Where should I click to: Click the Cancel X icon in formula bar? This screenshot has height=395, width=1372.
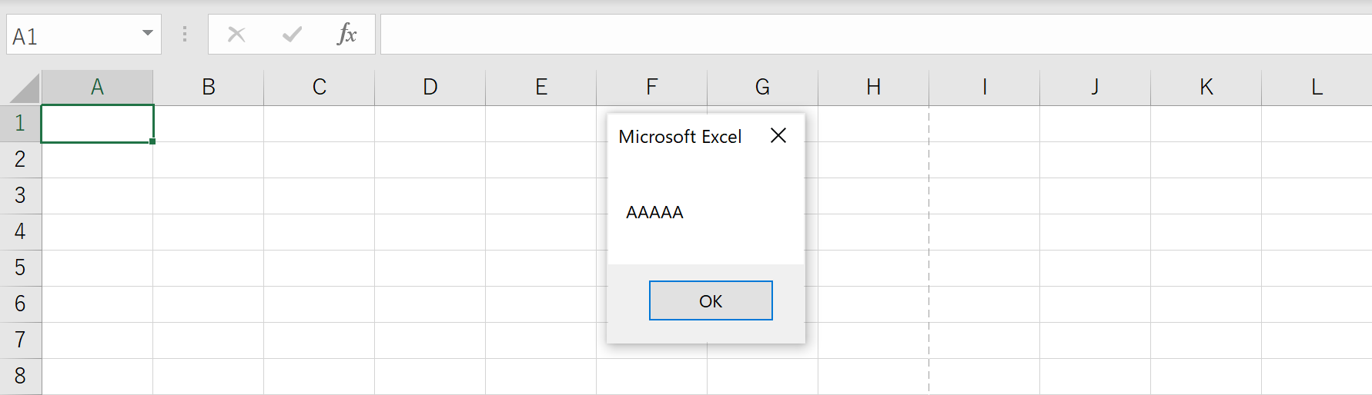point(236,34)
